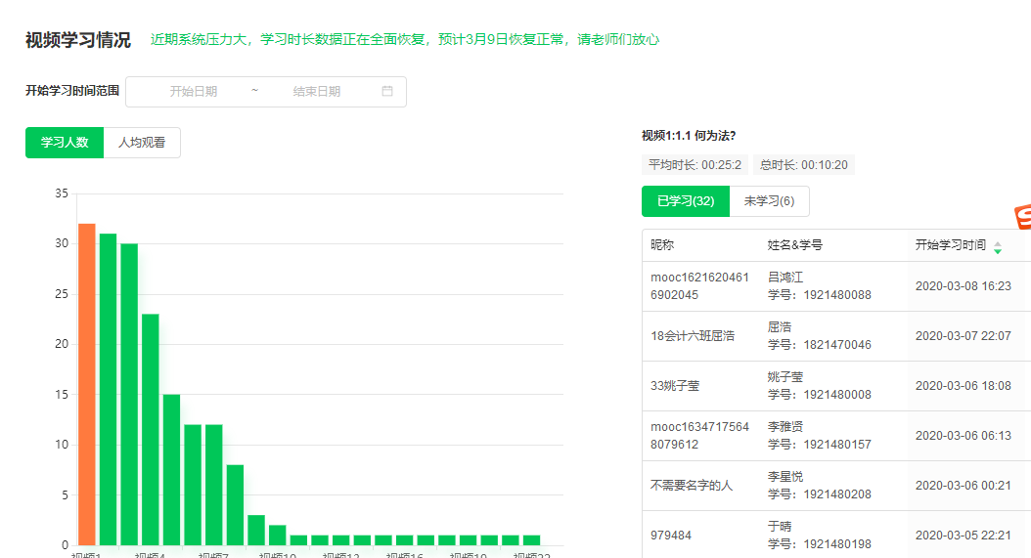Click the green bar reaching value 23
This screenshot has height=558, width=1031.
point(150,429)
